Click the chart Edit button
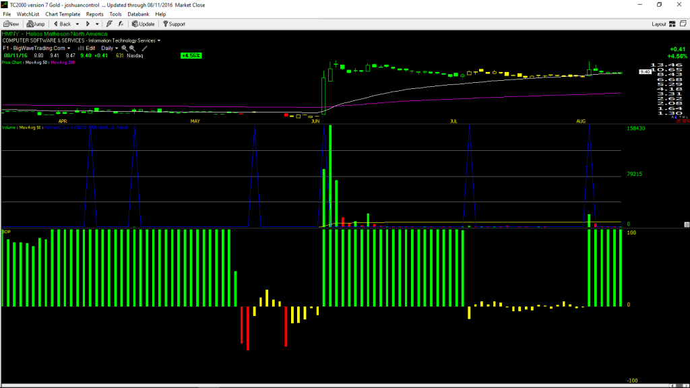 tap(87, 48)
